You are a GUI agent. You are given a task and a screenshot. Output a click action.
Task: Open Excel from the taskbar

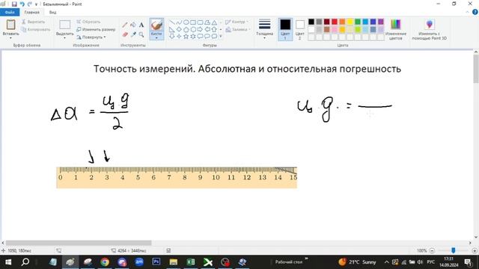click(x=191, y=262)
